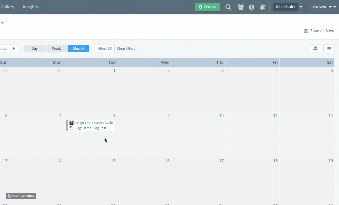Open the notifications bell
339x205 pixels.
click(262, 7)
